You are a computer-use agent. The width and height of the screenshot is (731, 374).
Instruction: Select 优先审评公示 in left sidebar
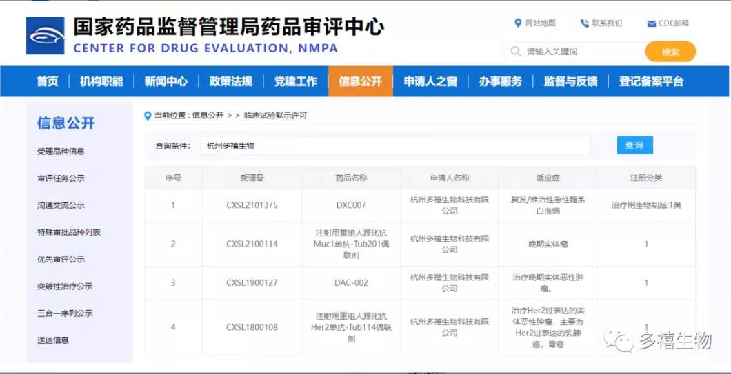tap(61, 260)
